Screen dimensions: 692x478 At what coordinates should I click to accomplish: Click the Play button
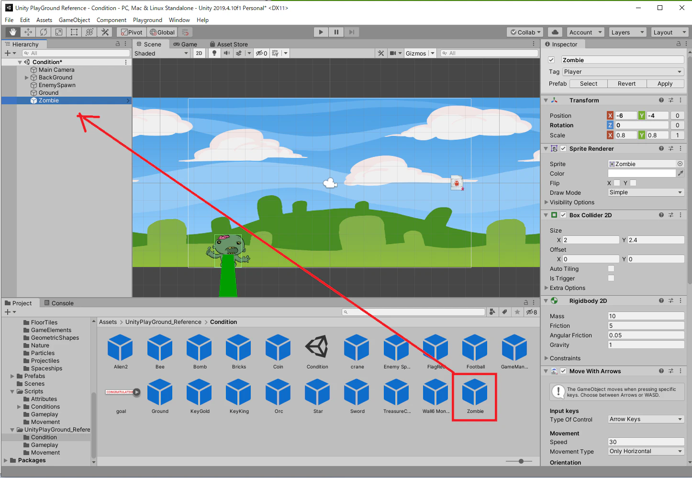321,32
